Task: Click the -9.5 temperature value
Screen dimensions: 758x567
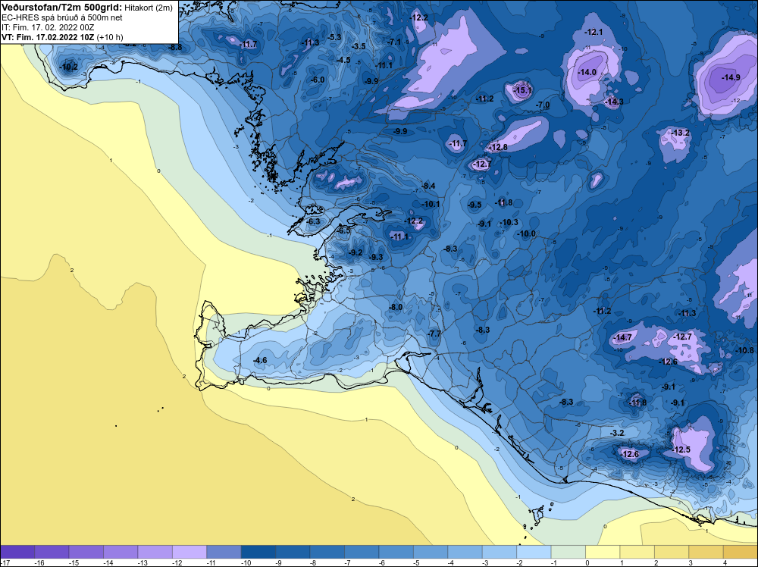Action: (x=475, y=205)
